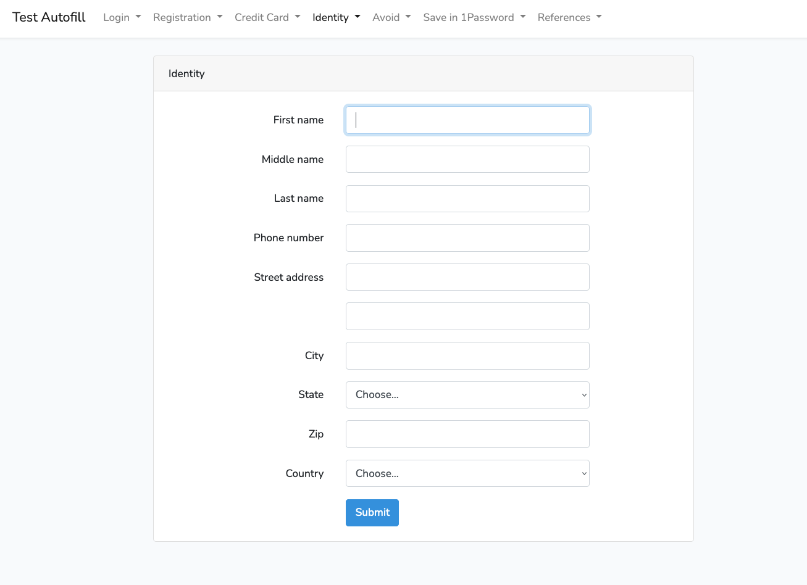Click the Zip label

[316, 434]
